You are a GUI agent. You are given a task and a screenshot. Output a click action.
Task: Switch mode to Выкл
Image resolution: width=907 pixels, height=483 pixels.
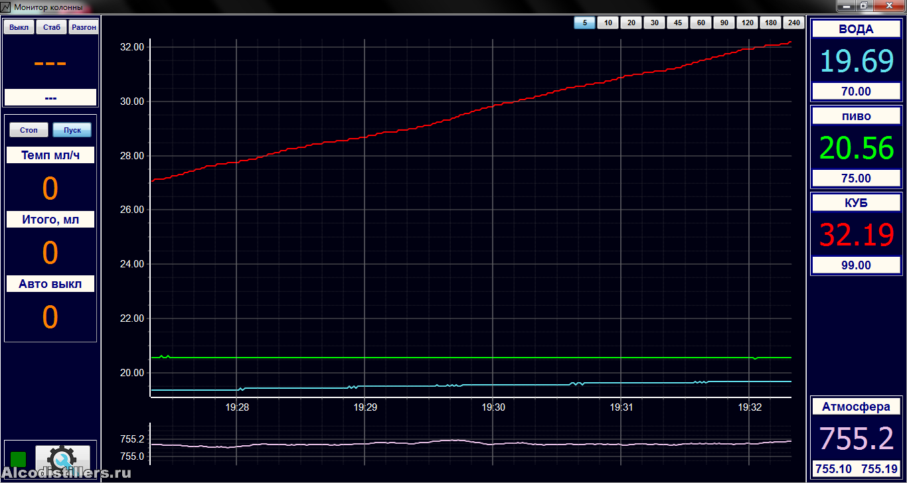[x=19, y=27]
